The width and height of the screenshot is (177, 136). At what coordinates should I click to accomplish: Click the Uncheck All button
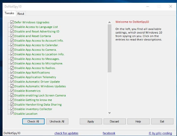[x=57, y=121]
